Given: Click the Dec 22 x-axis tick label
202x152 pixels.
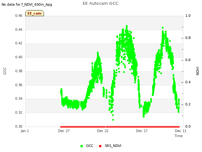Looking at the screenshot, I should [103, 131].
